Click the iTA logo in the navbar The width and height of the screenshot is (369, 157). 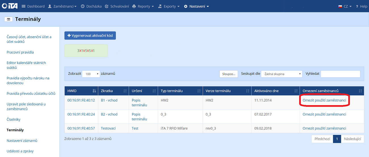(x=10, y=6)
